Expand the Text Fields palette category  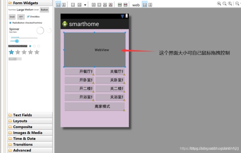(x=30, y=115)
